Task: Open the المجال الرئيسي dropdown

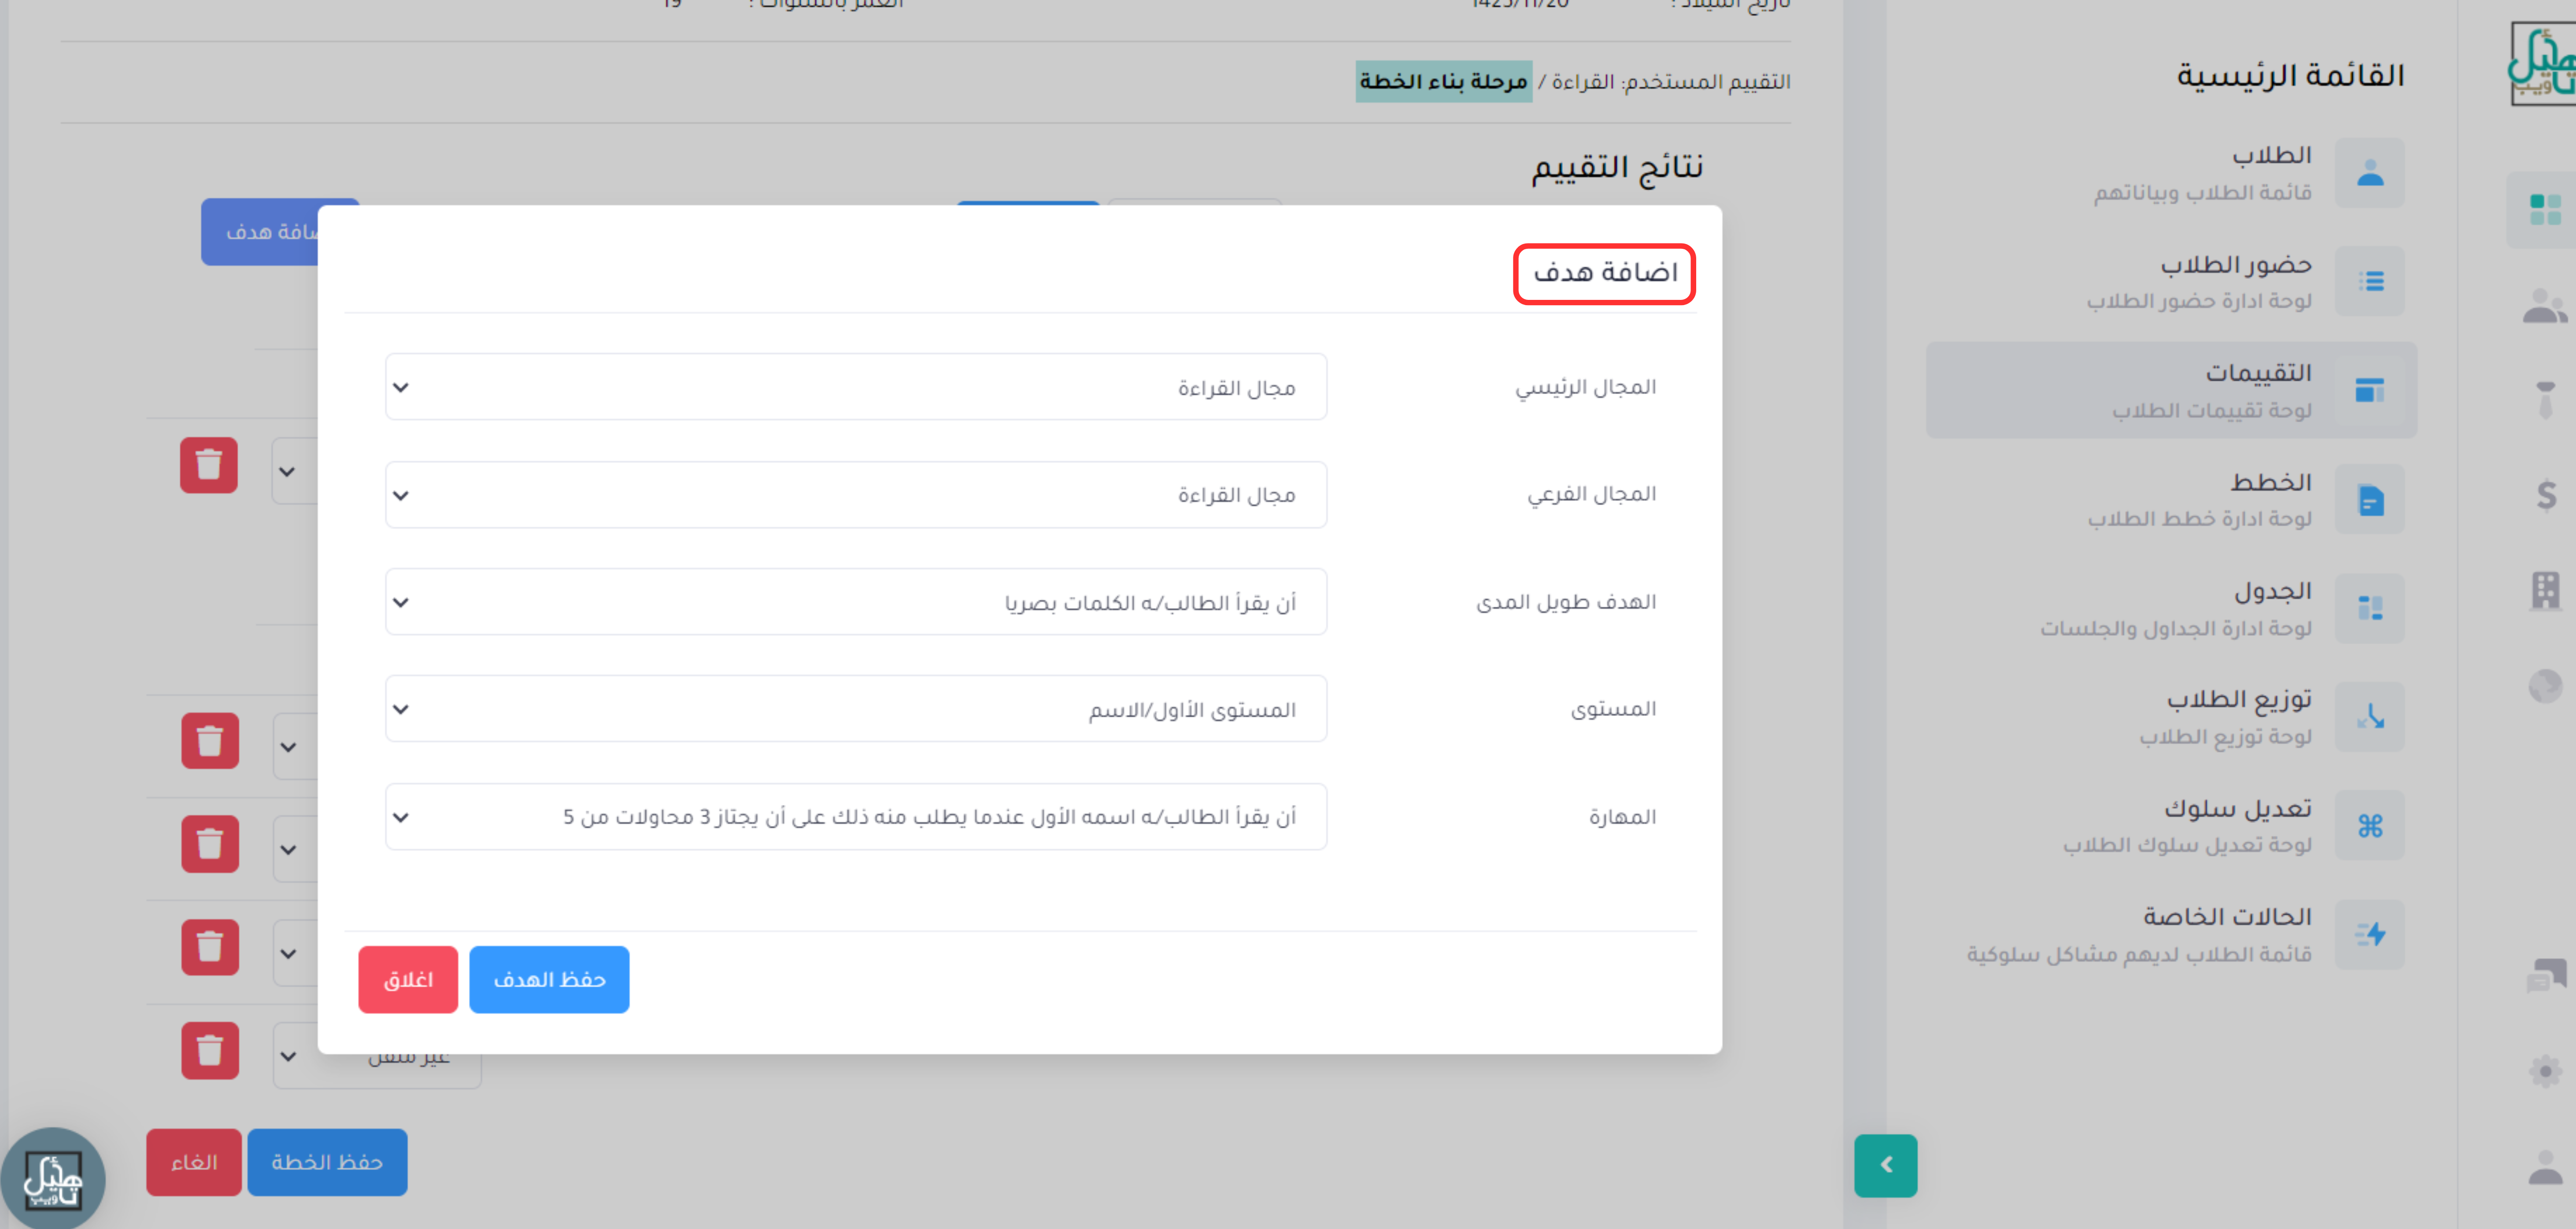Action: coord(856,387)
